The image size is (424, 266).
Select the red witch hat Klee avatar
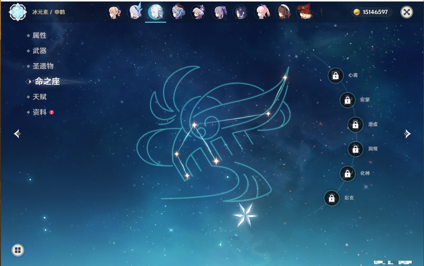pyautogui.click(x=304, y=12)
